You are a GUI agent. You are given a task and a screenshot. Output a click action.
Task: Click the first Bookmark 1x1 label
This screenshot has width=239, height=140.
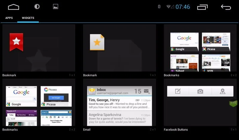pos(9,75)
